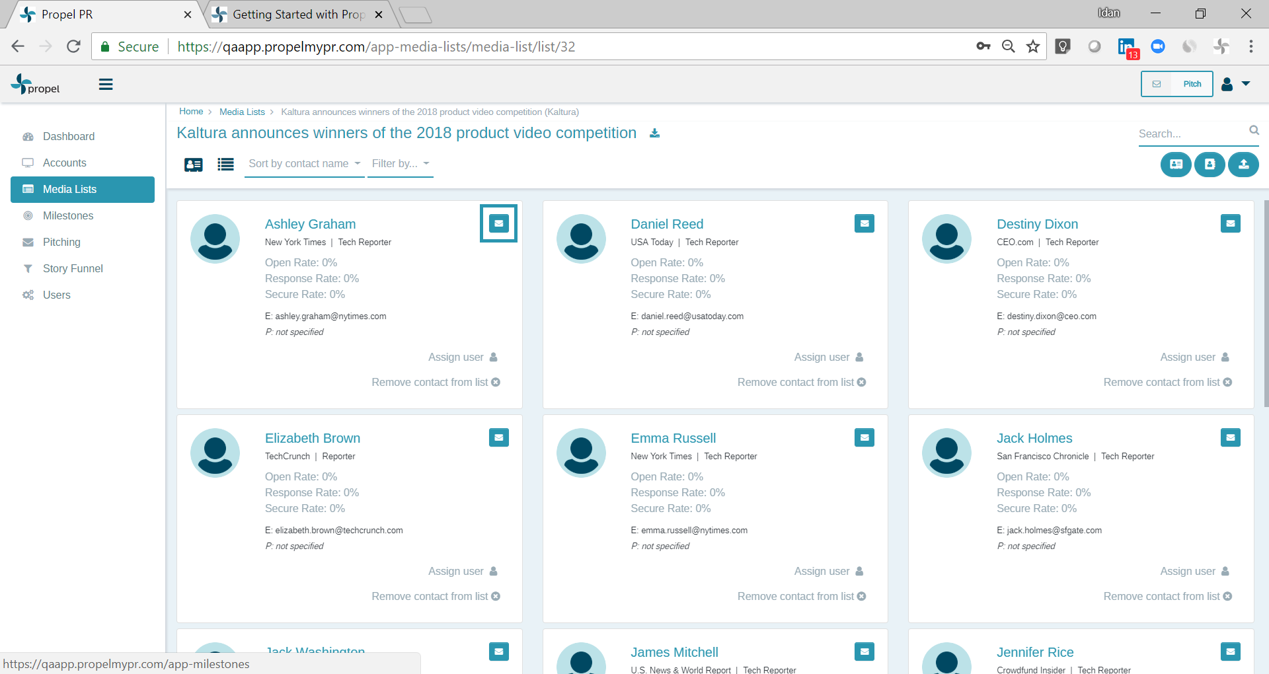This screenshot has width=1269, height=674.
Task: Click the page vertical scrollbar
Action: pos(1266,304)
